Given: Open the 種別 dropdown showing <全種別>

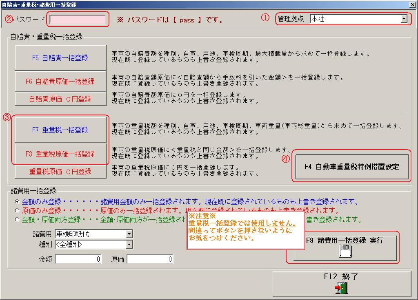Looking at the screenshot, I should click(129, 245).
